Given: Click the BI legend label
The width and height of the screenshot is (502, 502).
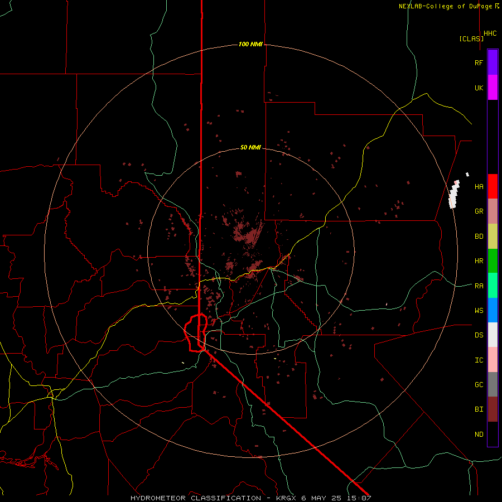Looking at the screenshot, I should coord(479,409).
